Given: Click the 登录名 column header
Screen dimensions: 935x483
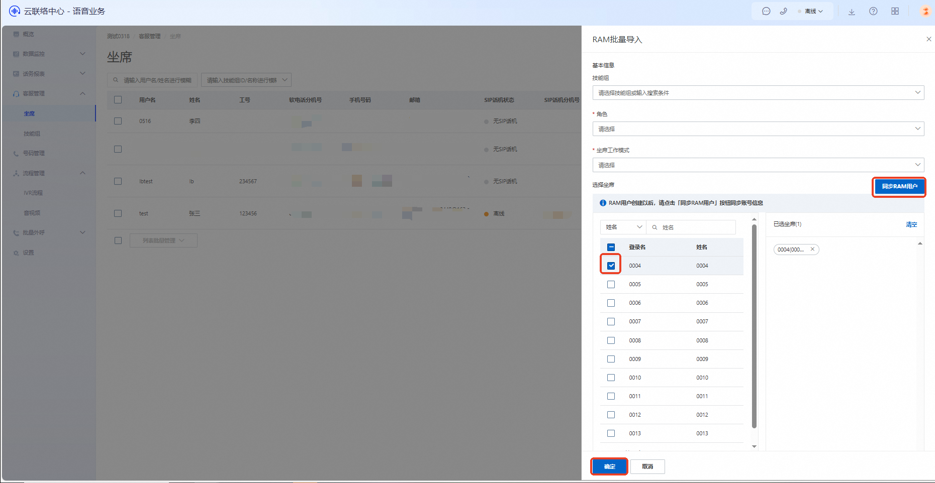Looking at the screenshot, I should point(637,247).
